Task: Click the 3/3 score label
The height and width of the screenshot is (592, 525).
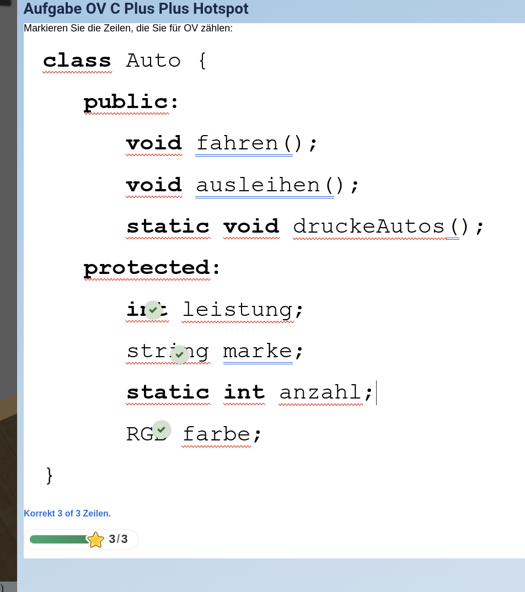Action: [118, 539]
